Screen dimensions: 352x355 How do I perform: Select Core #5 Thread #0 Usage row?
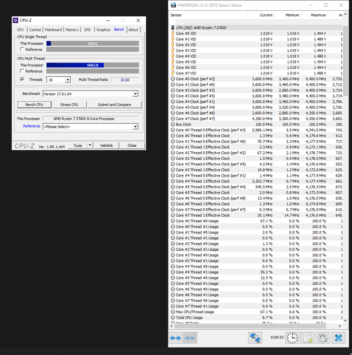[256, 278]
